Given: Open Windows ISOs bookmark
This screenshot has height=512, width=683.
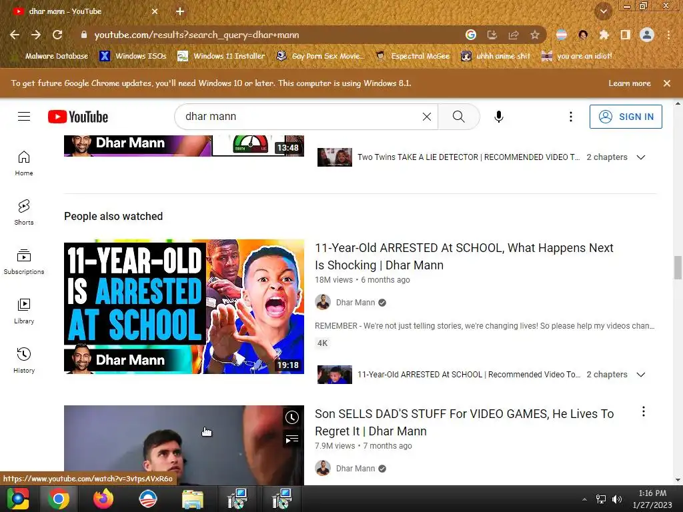Looking at the screenshot, I should [133, 56].
